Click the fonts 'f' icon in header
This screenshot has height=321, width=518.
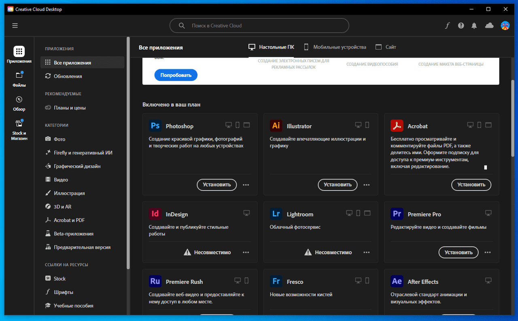[x=447, y=26]
